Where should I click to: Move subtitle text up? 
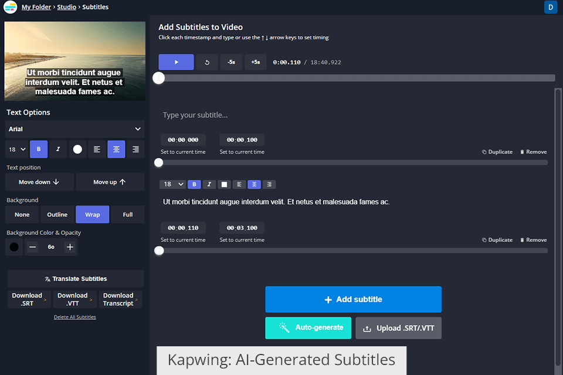[110, 182]
